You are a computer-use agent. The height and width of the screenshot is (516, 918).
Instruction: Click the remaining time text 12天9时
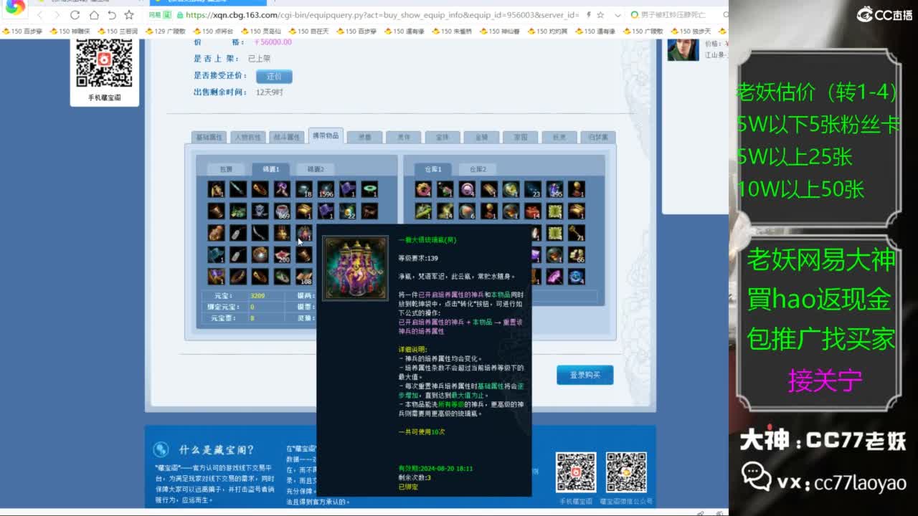(x=270, y=92)
